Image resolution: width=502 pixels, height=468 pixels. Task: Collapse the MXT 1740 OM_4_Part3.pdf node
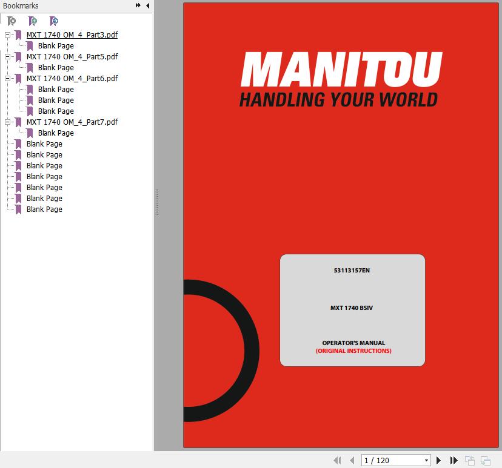[7, 35]
